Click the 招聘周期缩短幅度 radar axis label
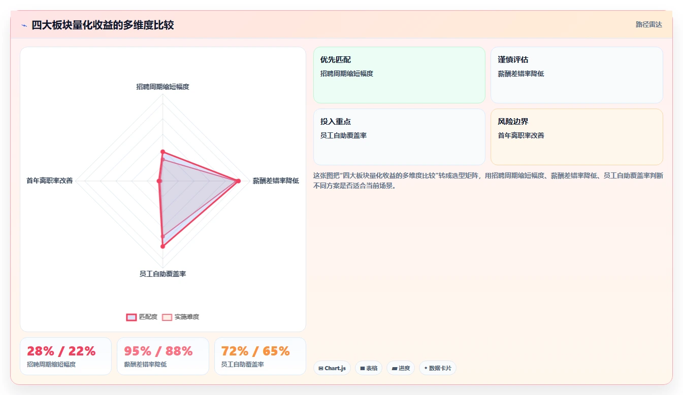683x395 pixels. click(163, 87)
